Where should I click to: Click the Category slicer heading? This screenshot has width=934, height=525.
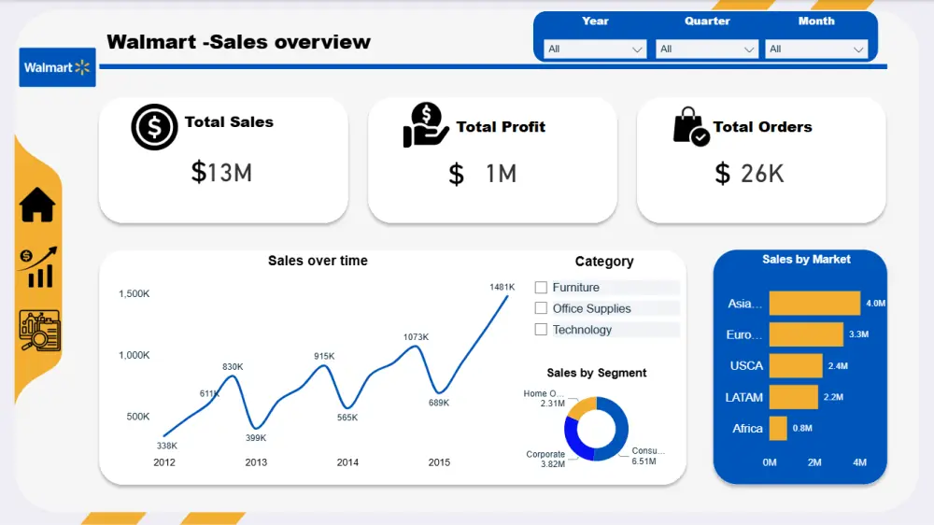tap(604, 262)
